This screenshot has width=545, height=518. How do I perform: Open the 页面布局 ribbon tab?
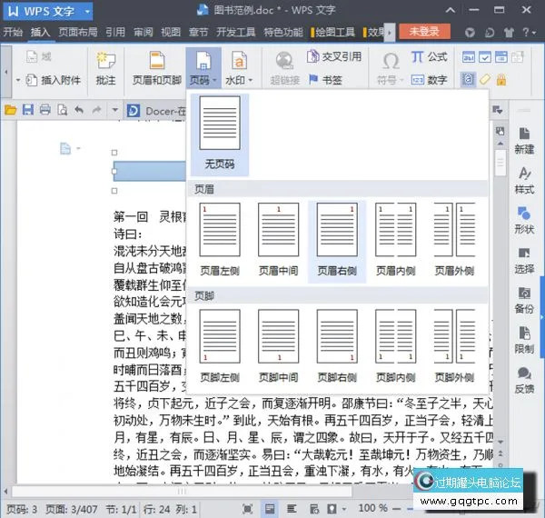[x=78, y=32]
